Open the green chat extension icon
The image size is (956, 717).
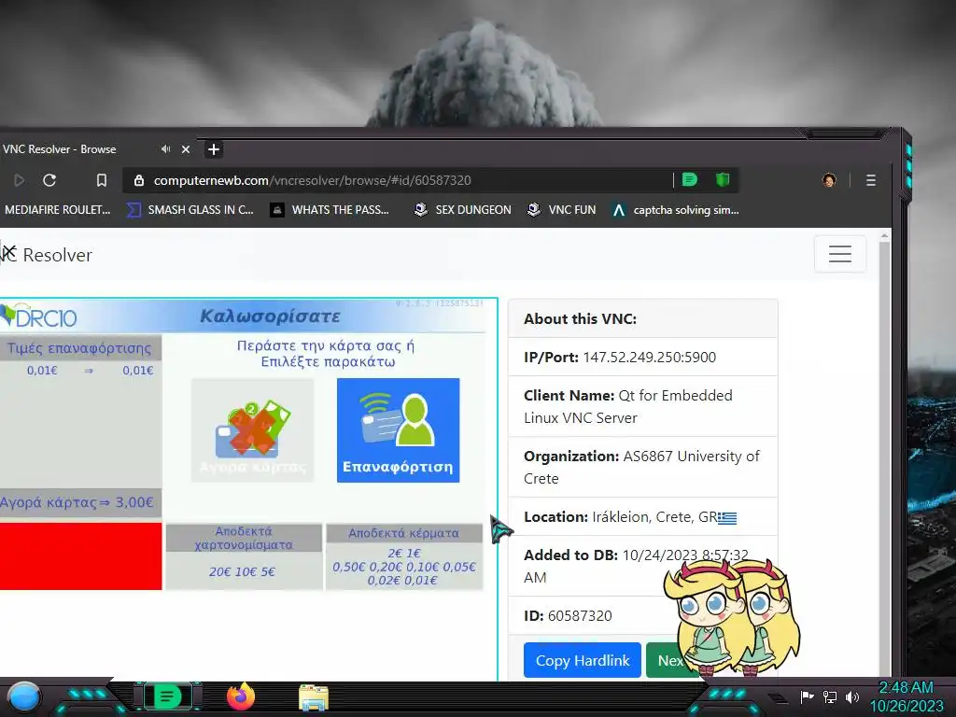690,179
